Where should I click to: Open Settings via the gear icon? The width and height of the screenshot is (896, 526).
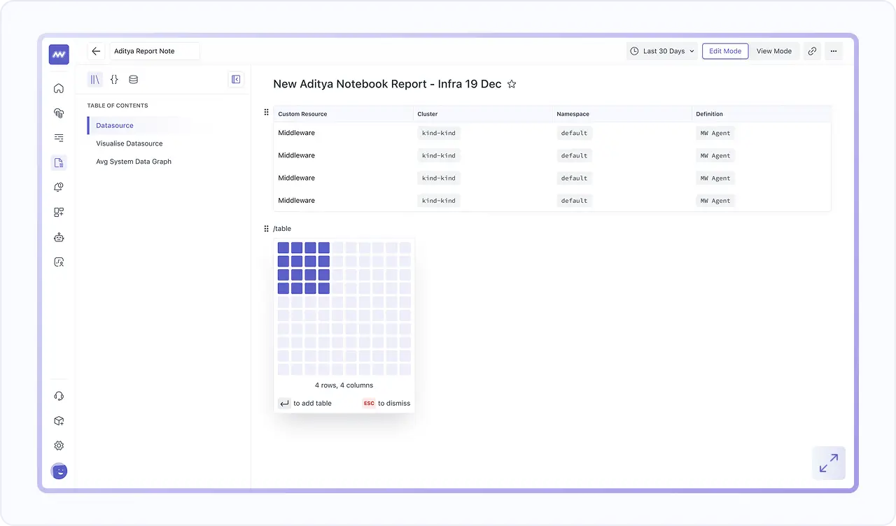coord(59,446)
